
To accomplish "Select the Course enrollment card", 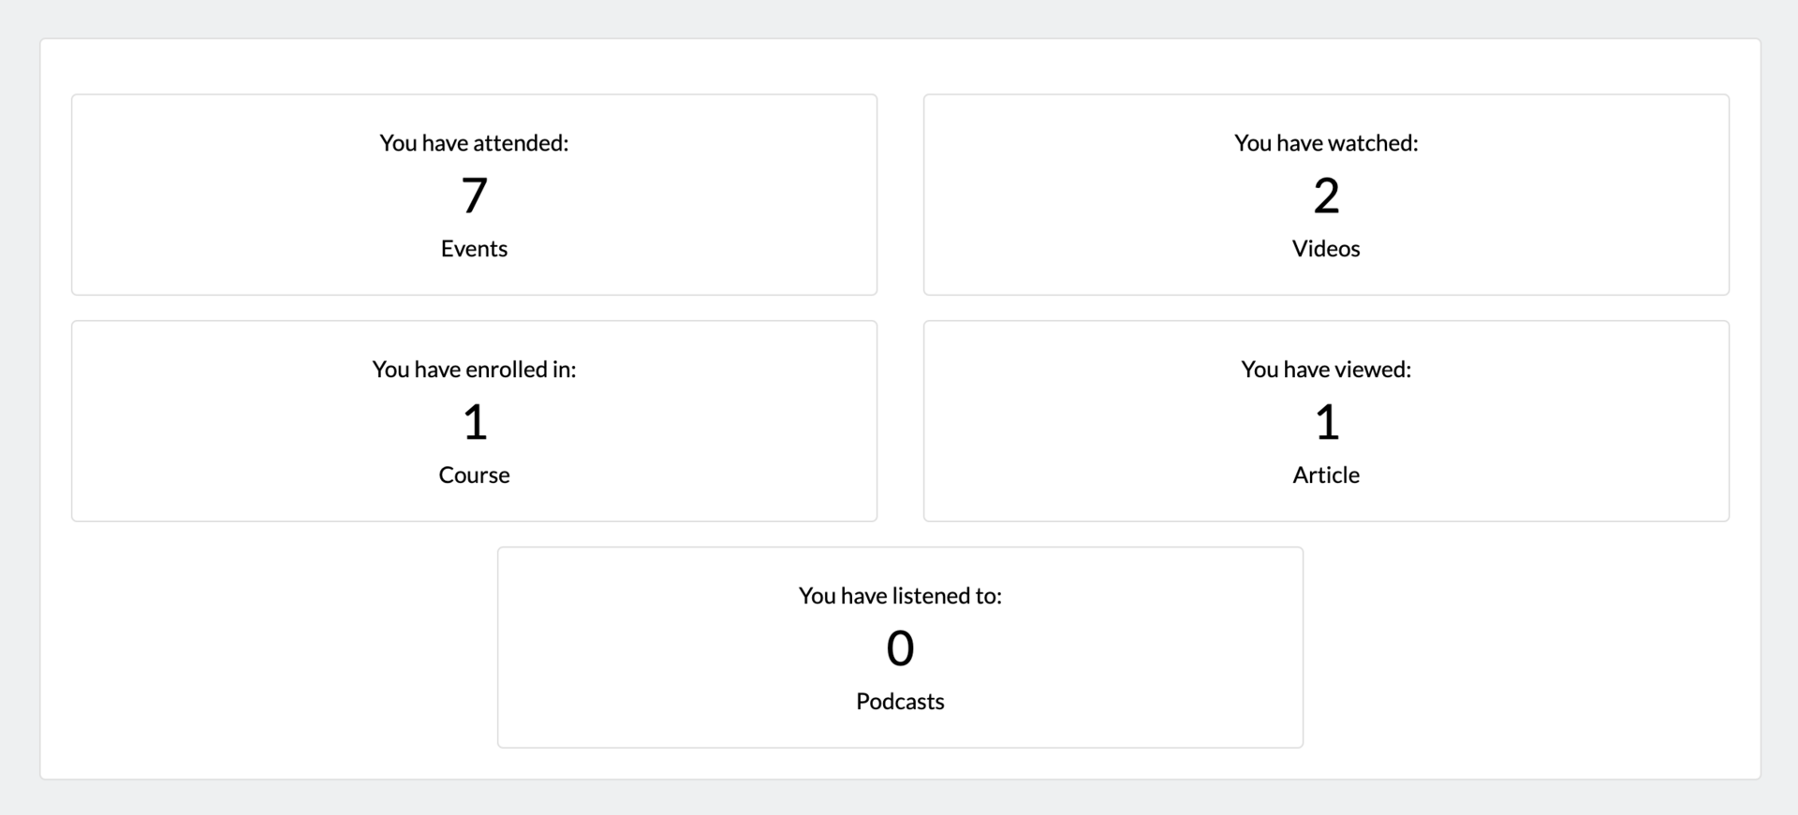I will pos(474,421).
